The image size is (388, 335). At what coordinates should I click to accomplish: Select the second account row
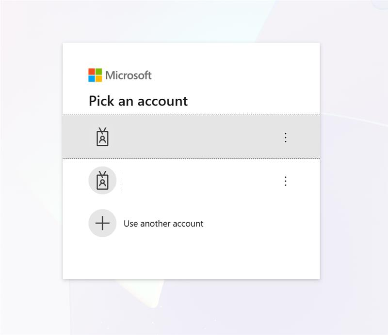coord(191,181)
